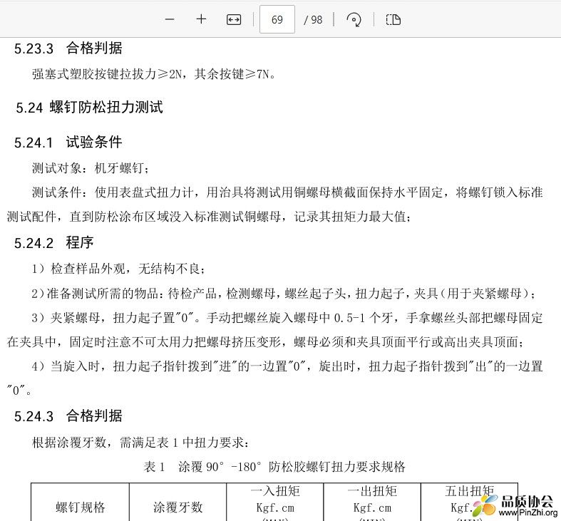Select heading '5.24 螺钉防松扭力测试'
The image size is (561, 521).
(89, 107)
